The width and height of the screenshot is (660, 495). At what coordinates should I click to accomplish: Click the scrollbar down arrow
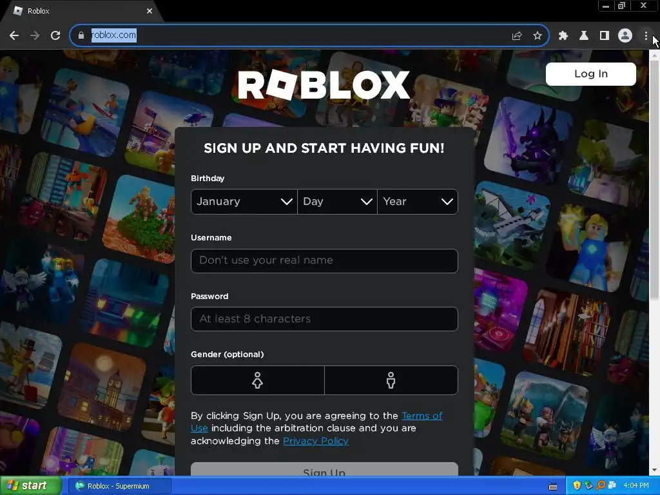655,470
